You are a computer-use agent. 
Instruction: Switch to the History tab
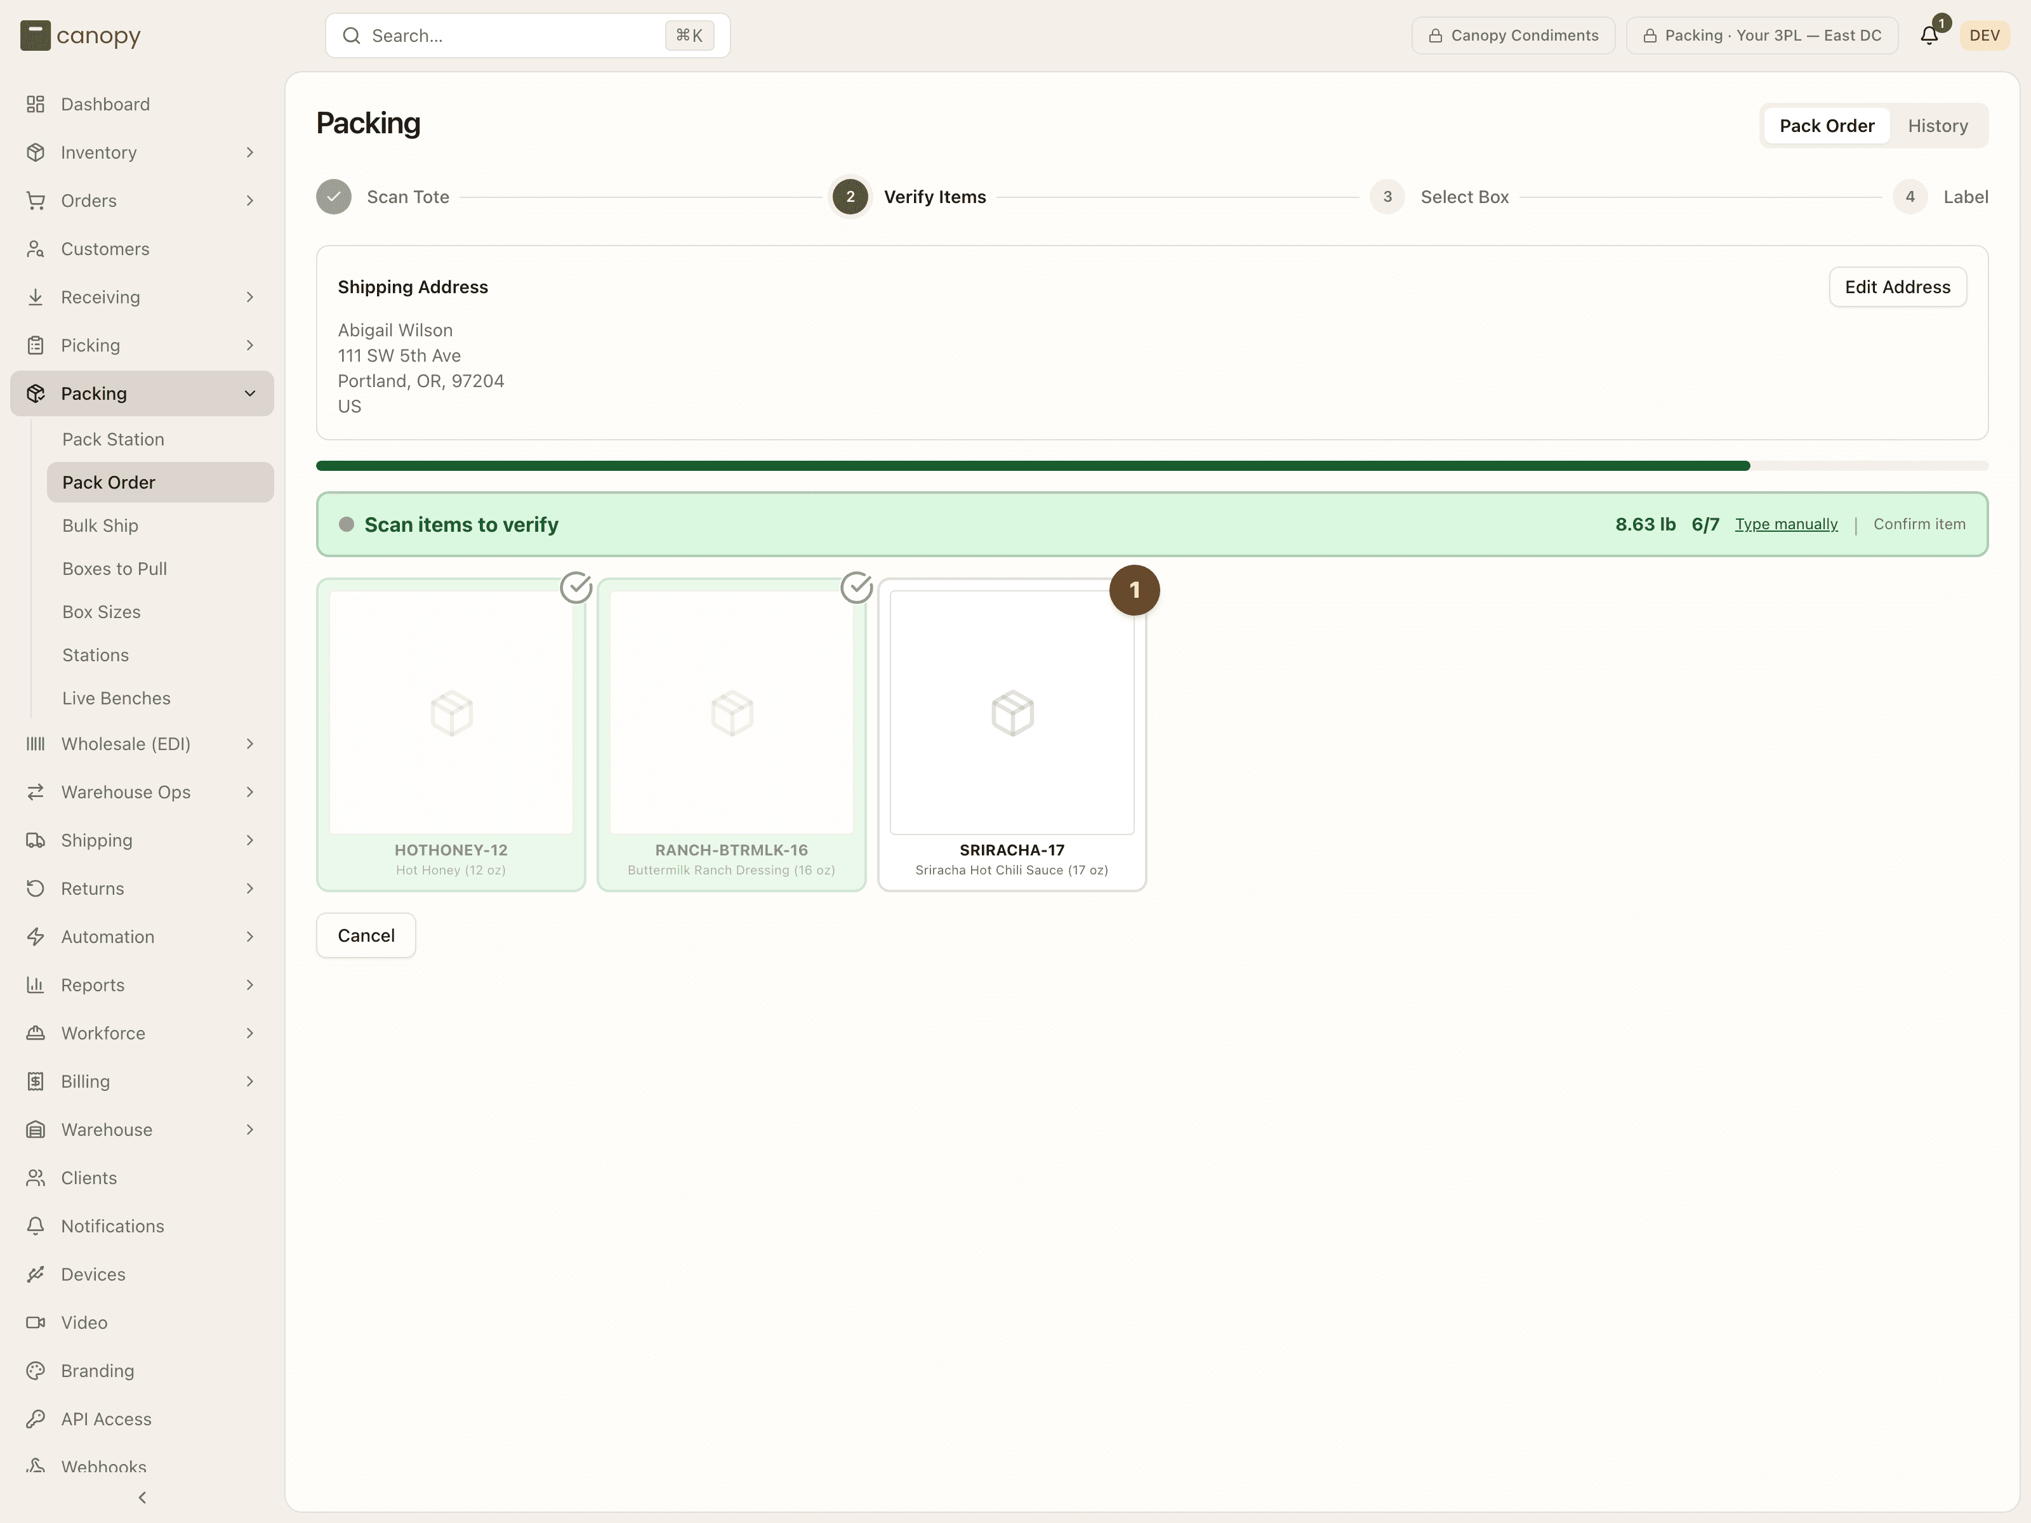(x=1937, y=126)
